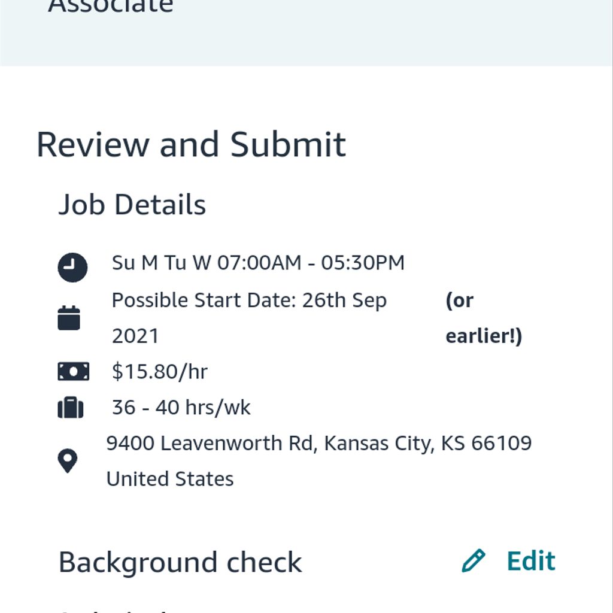613x613 pixels.
Task: Click the bold (or earlier!) note
Action: click(x=484, y=318)
